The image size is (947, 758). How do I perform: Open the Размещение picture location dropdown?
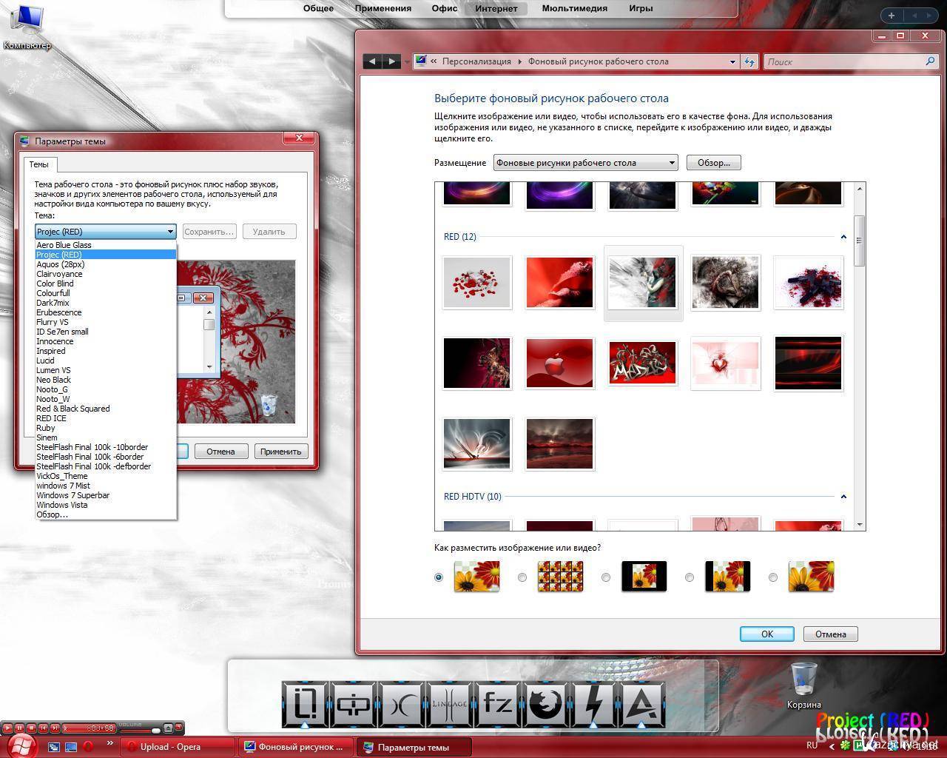pos(585,163)
